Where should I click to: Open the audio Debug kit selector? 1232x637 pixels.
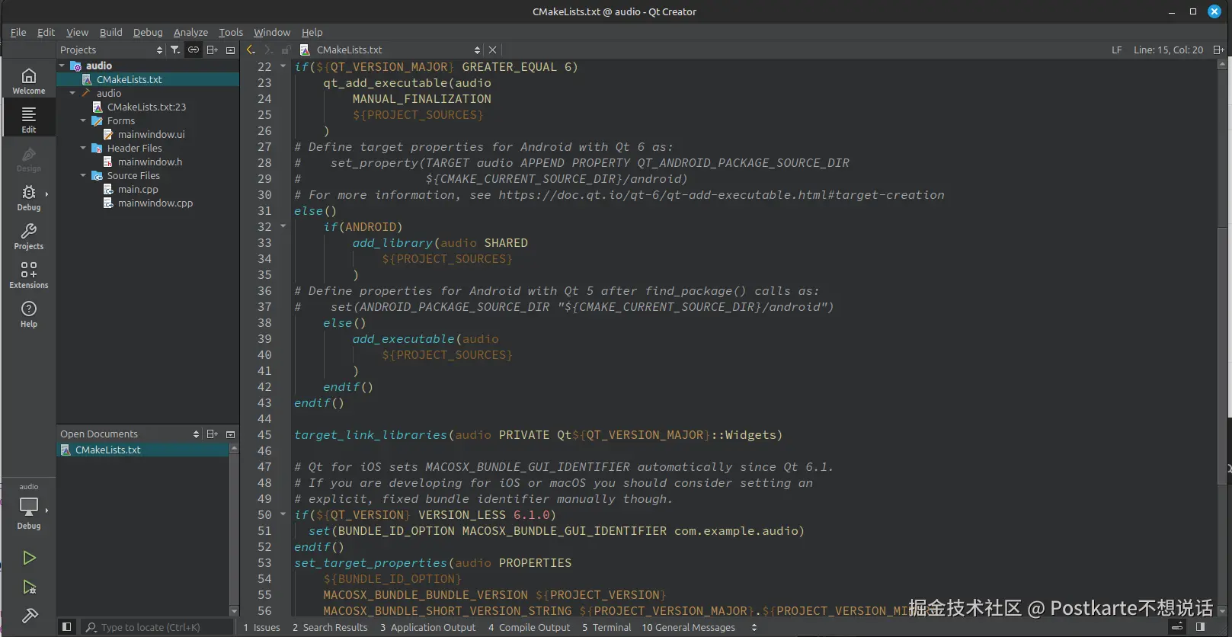point(29,507)
